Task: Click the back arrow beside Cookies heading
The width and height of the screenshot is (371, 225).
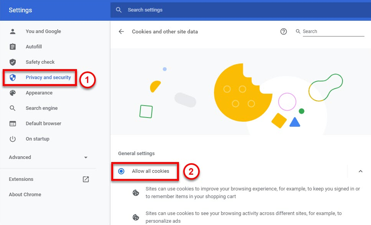Action: click(x=121, y=31)
